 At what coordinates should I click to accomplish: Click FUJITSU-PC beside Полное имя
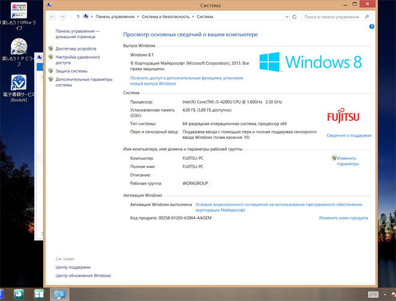pos(193,166)
